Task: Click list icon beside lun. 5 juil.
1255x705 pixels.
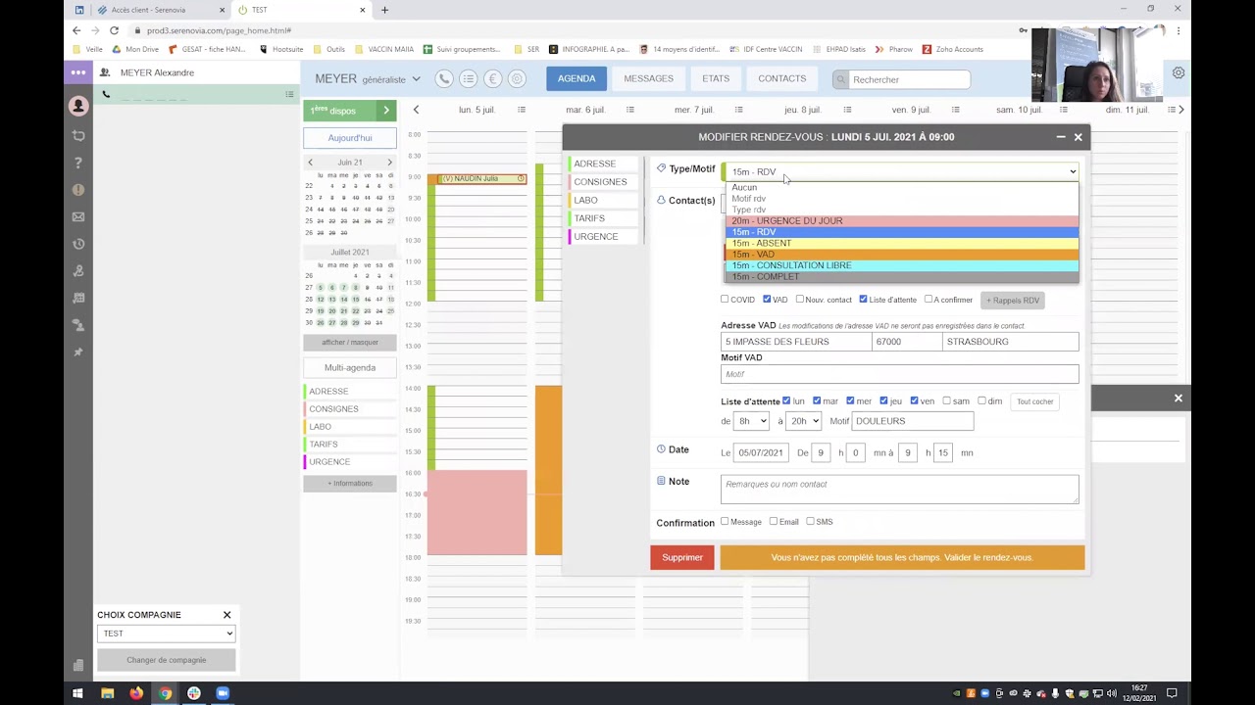Action: pos(522,110)
